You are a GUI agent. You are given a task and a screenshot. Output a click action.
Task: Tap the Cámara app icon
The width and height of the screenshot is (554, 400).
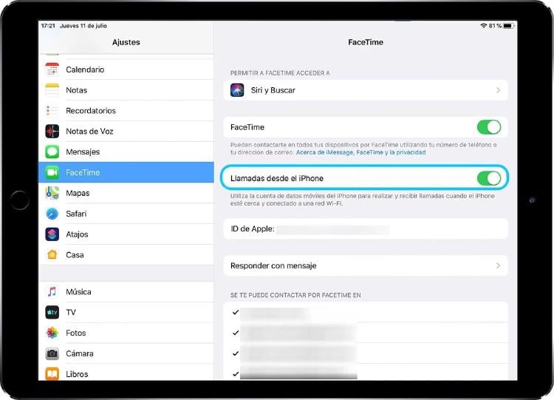52,353
